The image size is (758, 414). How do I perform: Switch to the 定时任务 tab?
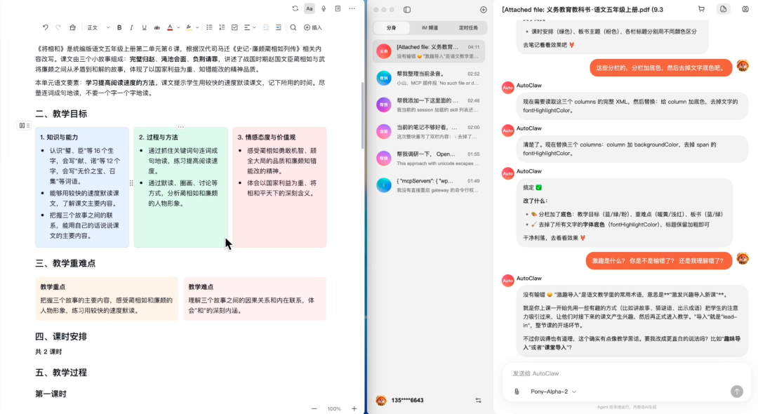(x=468, y=28)
